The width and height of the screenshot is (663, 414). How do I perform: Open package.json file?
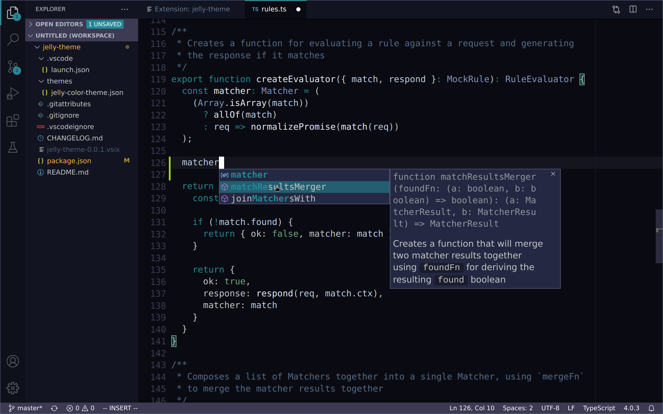pyautogui.click(x=81, y=161)
